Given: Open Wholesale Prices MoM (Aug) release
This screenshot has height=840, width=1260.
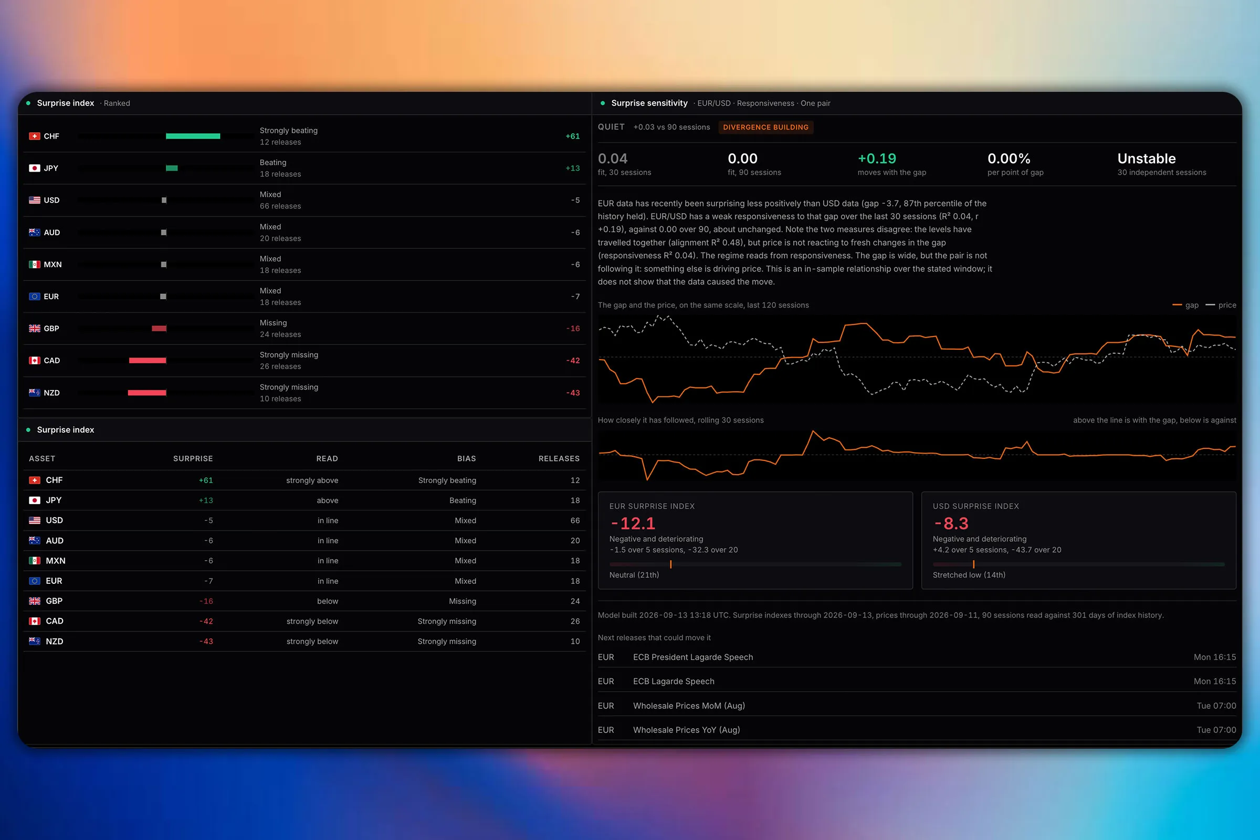Looking at the screenshot, I should pos(917,706).
